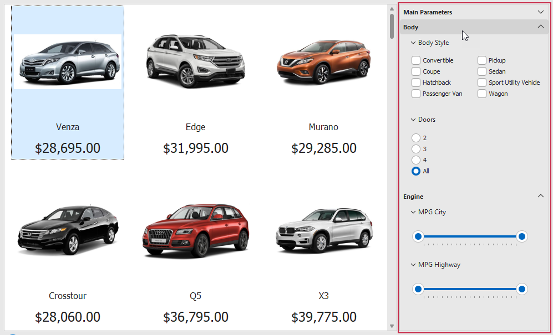This screenshot has width=553, height=335.
Task: Click the Q5 price $36,795.00
Action: point(196,317)
